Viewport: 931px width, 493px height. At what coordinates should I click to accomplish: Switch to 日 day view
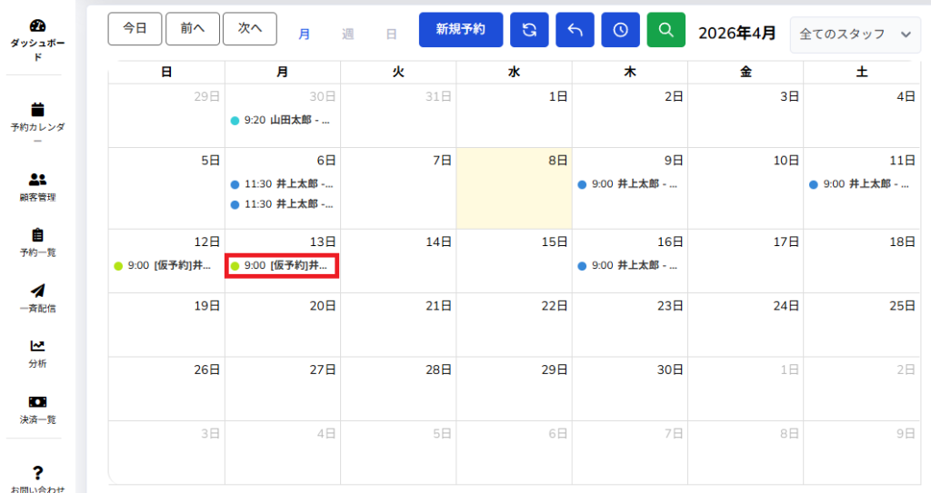coord(391,35)
